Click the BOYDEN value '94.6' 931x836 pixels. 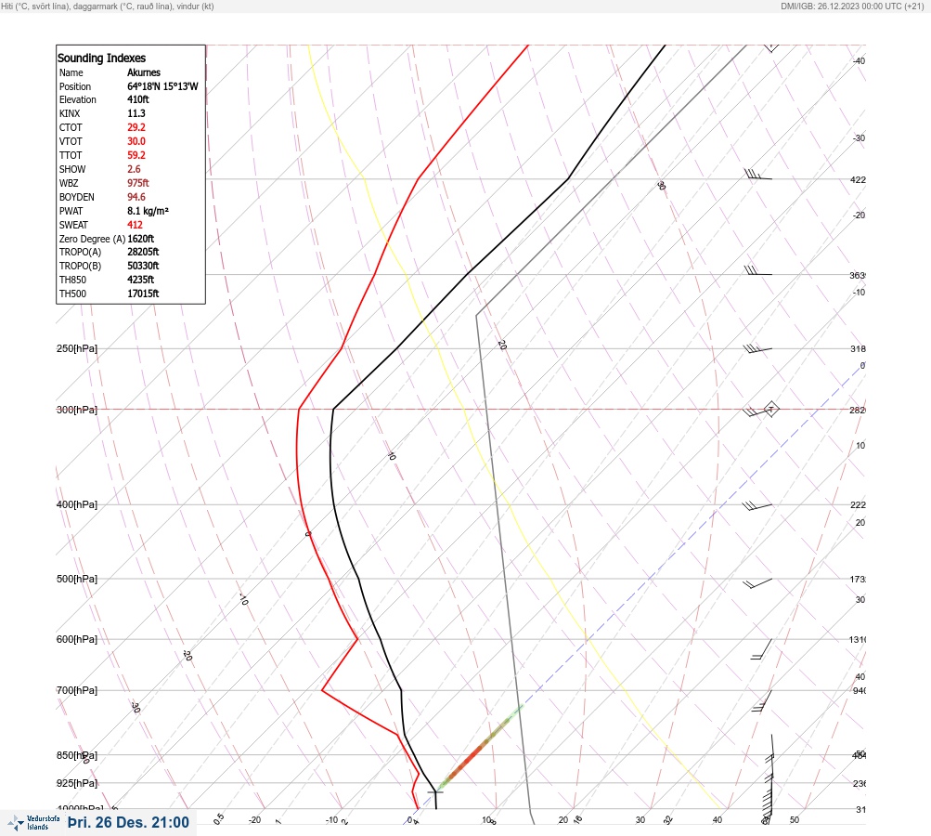[x=136, y=197]
